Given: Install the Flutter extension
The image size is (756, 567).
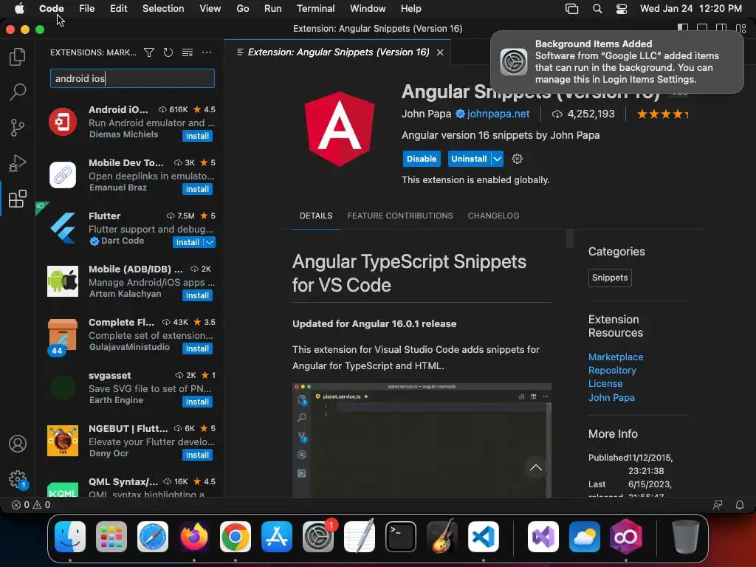Looking at the screenshot, I should pyautogui.click(x=188, y=242).
